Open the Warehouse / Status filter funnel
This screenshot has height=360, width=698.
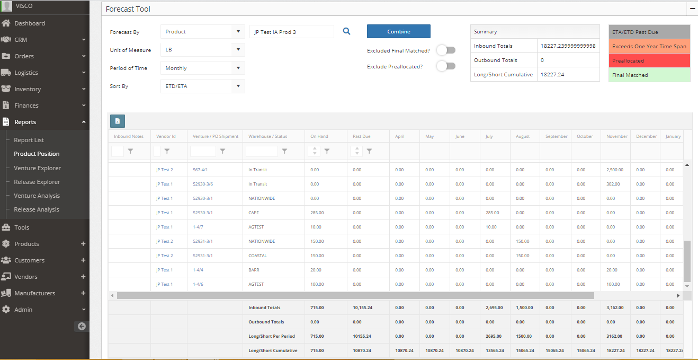click(284, 151)
